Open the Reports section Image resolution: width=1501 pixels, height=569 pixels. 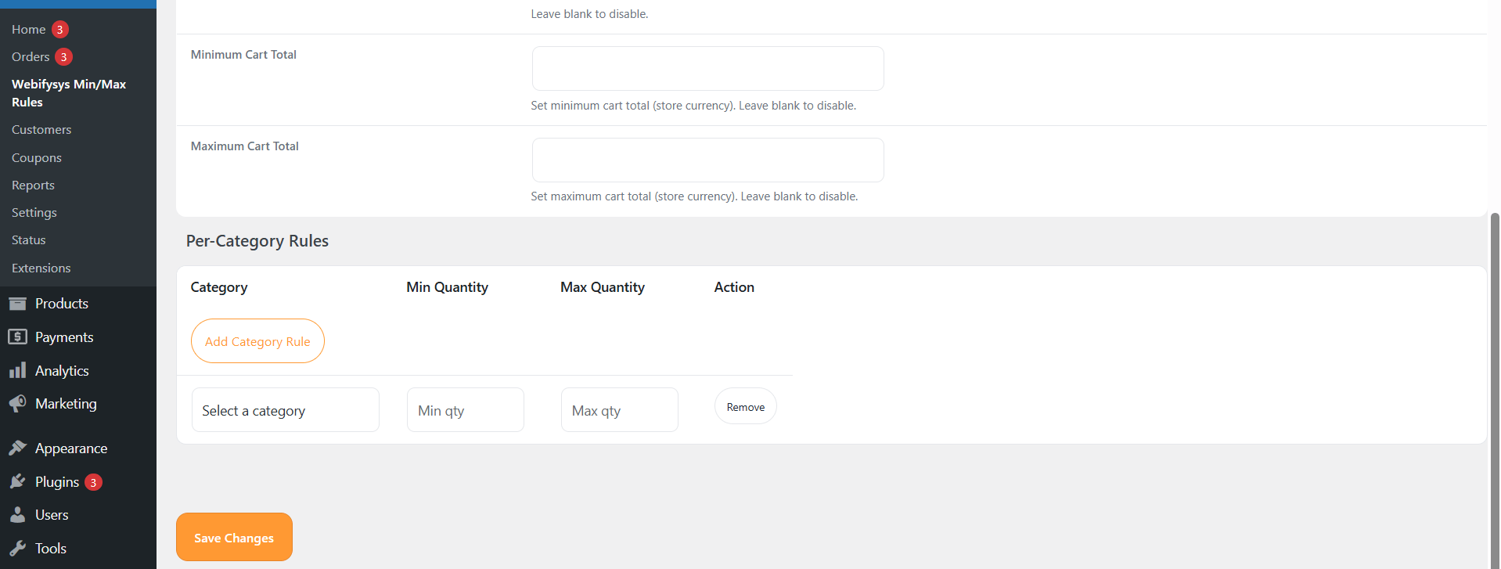coord(33,185)
